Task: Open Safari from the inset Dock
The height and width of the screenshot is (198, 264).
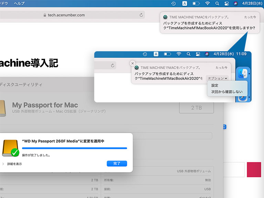Action: [243, 98]
